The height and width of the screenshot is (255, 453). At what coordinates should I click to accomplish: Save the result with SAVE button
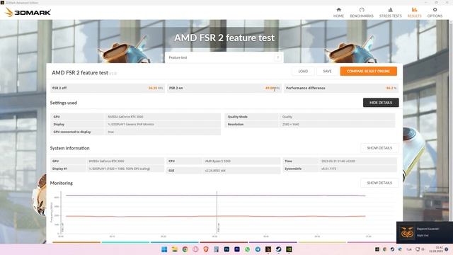click(x=327, y=71)
